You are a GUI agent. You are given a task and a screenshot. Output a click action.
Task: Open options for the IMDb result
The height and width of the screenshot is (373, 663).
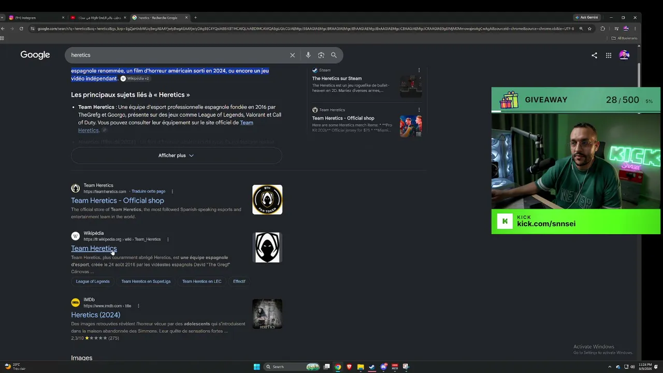pyautogui.click(x=138, y=306)
